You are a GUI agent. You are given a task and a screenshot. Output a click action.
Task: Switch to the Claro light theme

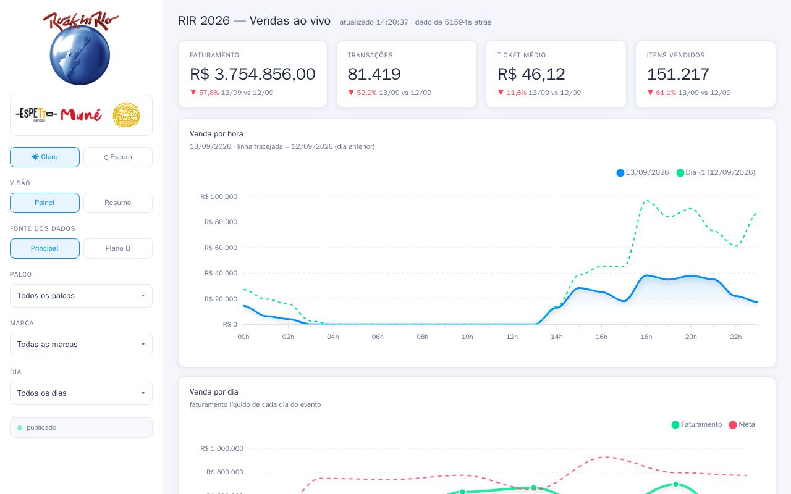pyautogui.click(x=44, y=157)
